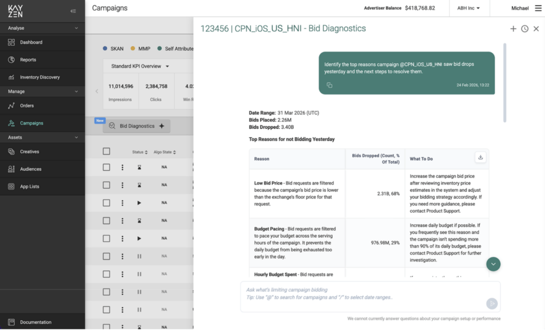Click the sixth row's pause status icon
The width and height of the screenshot is (545, 331).
[x=139, y=256]
